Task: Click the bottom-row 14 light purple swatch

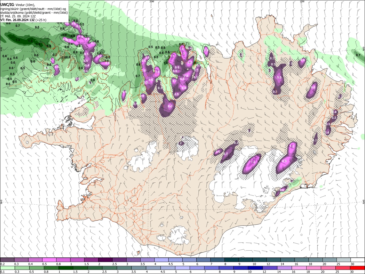Action: pyautogui.click(x=284, y=268)
